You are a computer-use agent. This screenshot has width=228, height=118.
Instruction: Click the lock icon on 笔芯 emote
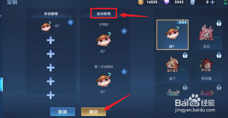point(219,23)
